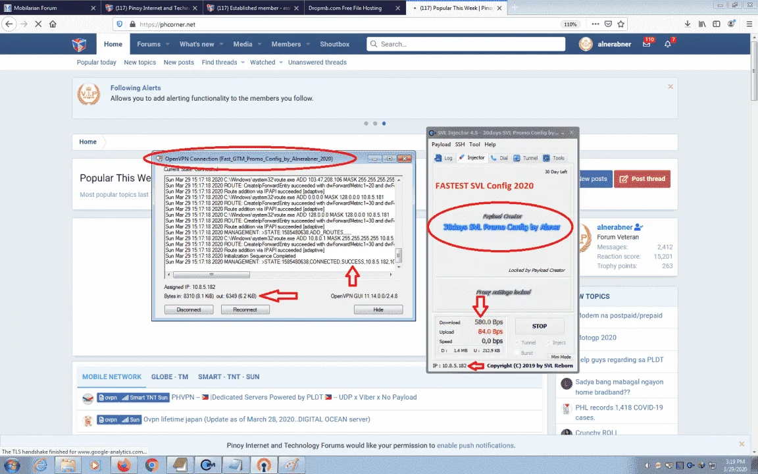Click the PHCorner cube logo

pyautogui.click(x=79, y=45)
